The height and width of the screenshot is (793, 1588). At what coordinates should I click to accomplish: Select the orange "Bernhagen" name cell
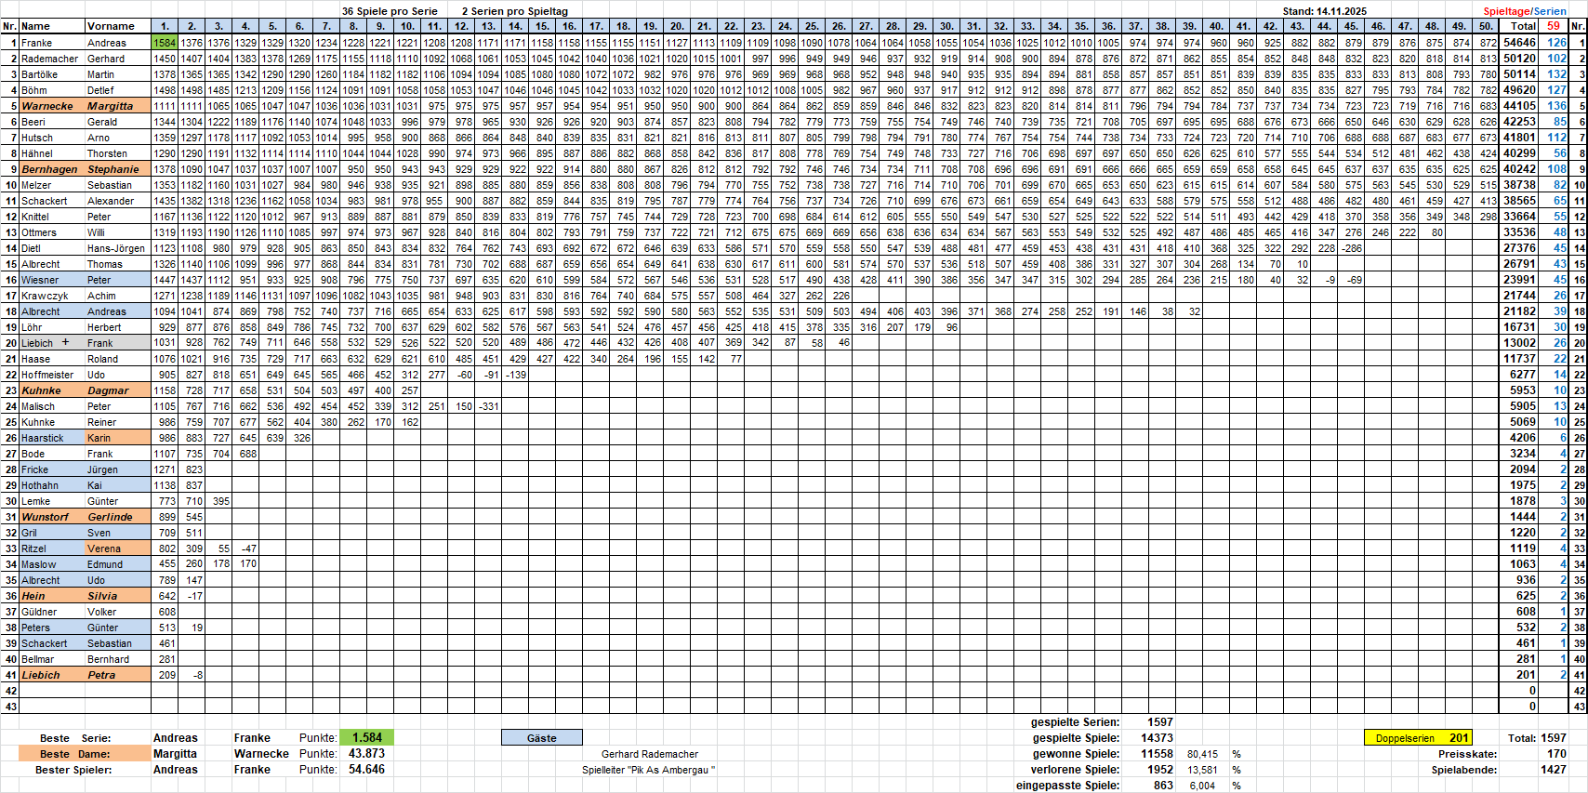coord(49,169)
